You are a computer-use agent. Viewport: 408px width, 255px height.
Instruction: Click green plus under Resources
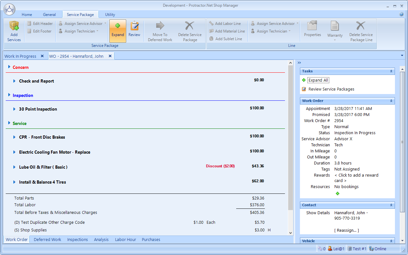[x=337, y=193]
